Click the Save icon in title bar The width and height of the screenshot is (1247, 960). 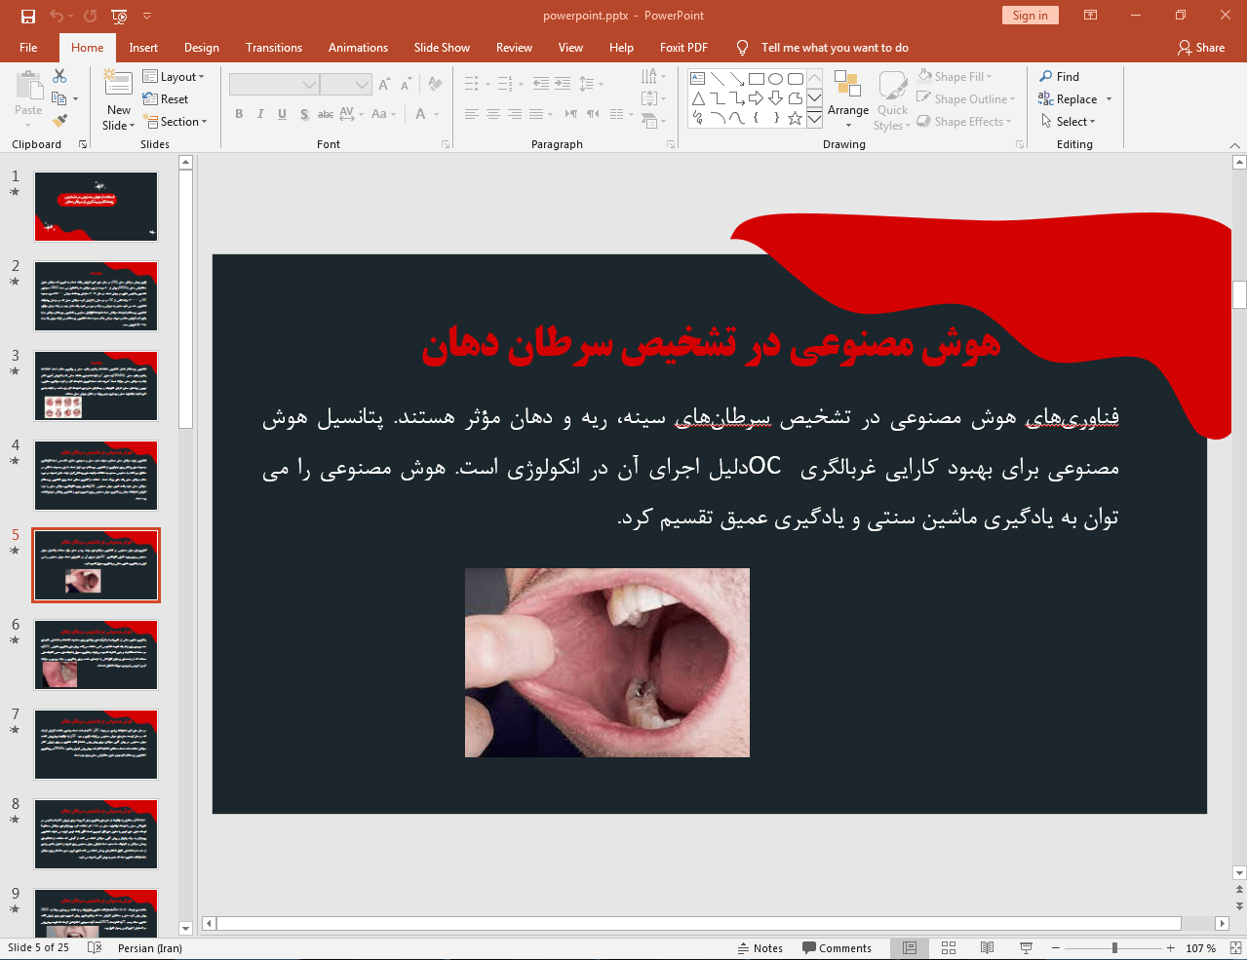(x=27, y=16)
